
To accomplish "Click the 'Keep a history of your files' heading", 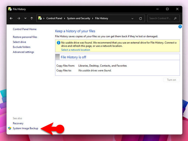I will coord(75,31).
